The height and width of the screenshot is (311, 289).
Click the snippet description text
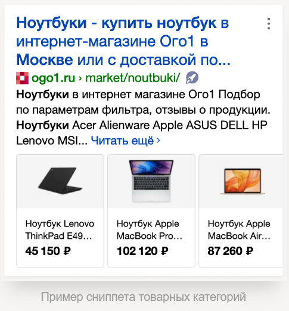click(143, 117)
